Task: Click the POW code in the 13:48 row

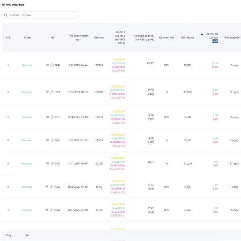Action: click(57, 187)
